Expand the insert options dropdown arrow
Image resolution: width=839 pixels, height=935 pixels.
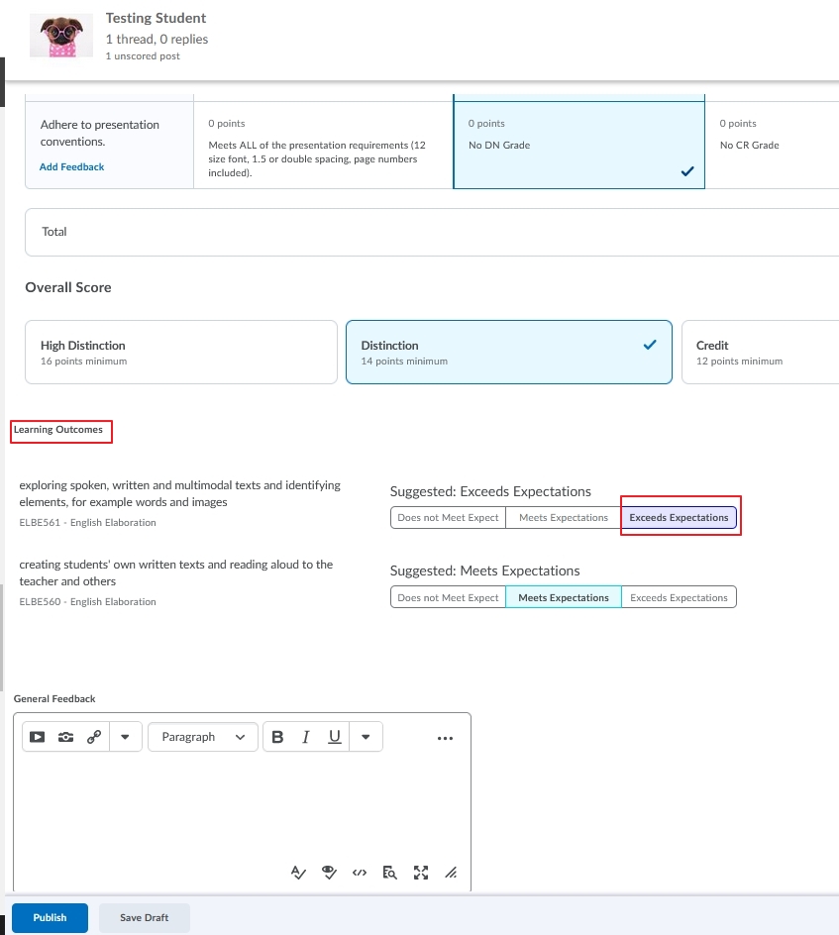(x=125, y=737)
